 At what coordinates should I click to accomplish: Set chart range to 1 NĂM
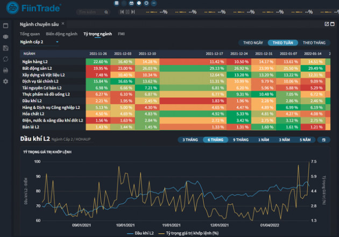coord(264,140)
